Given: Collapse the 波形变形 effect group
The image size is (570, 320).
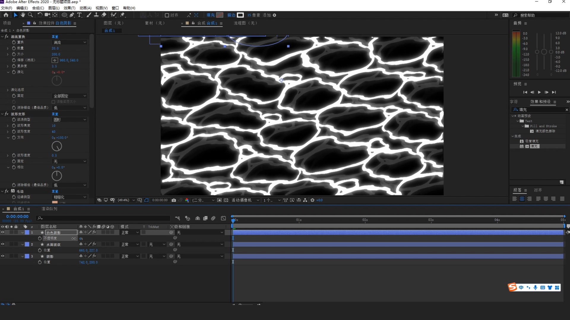Looking at the screenshot, I should coord(2,114).
